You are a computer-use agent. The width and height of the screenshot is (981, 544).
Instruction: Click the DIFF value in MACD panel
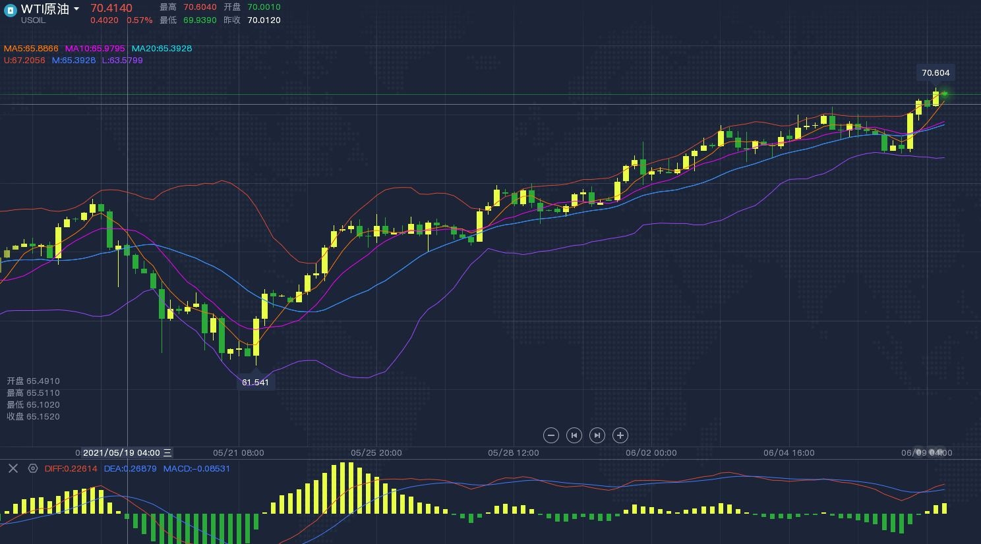point(71,469)
